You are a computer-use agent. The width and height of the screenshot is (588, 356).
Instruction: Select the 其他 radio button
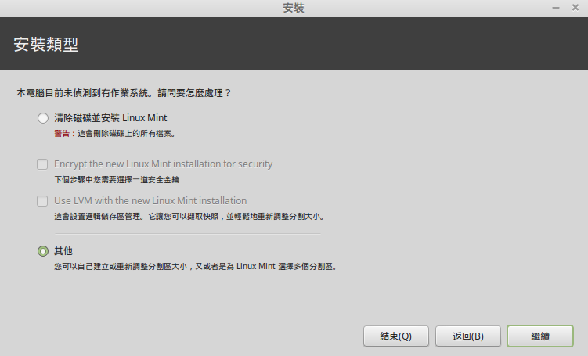[x=43, y=251]
